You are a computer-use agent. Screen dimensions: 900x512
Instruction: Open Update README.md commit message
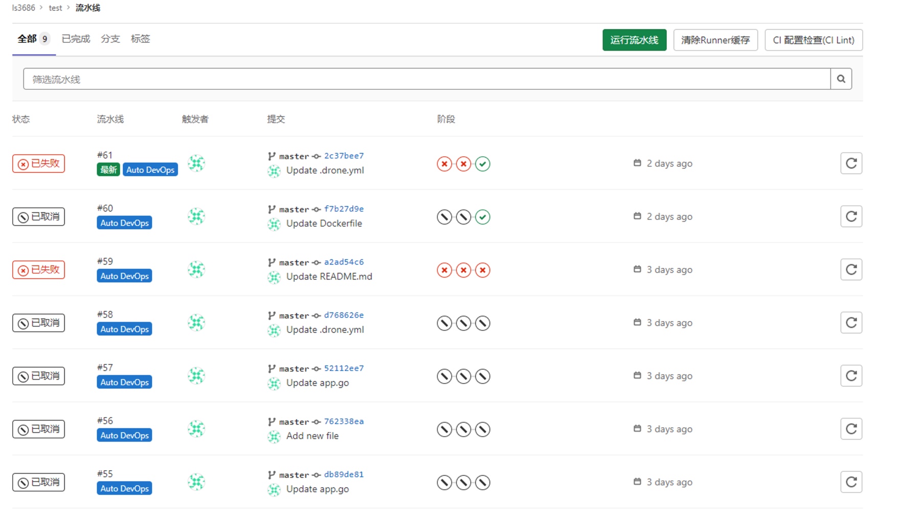[x=329, y=276]
